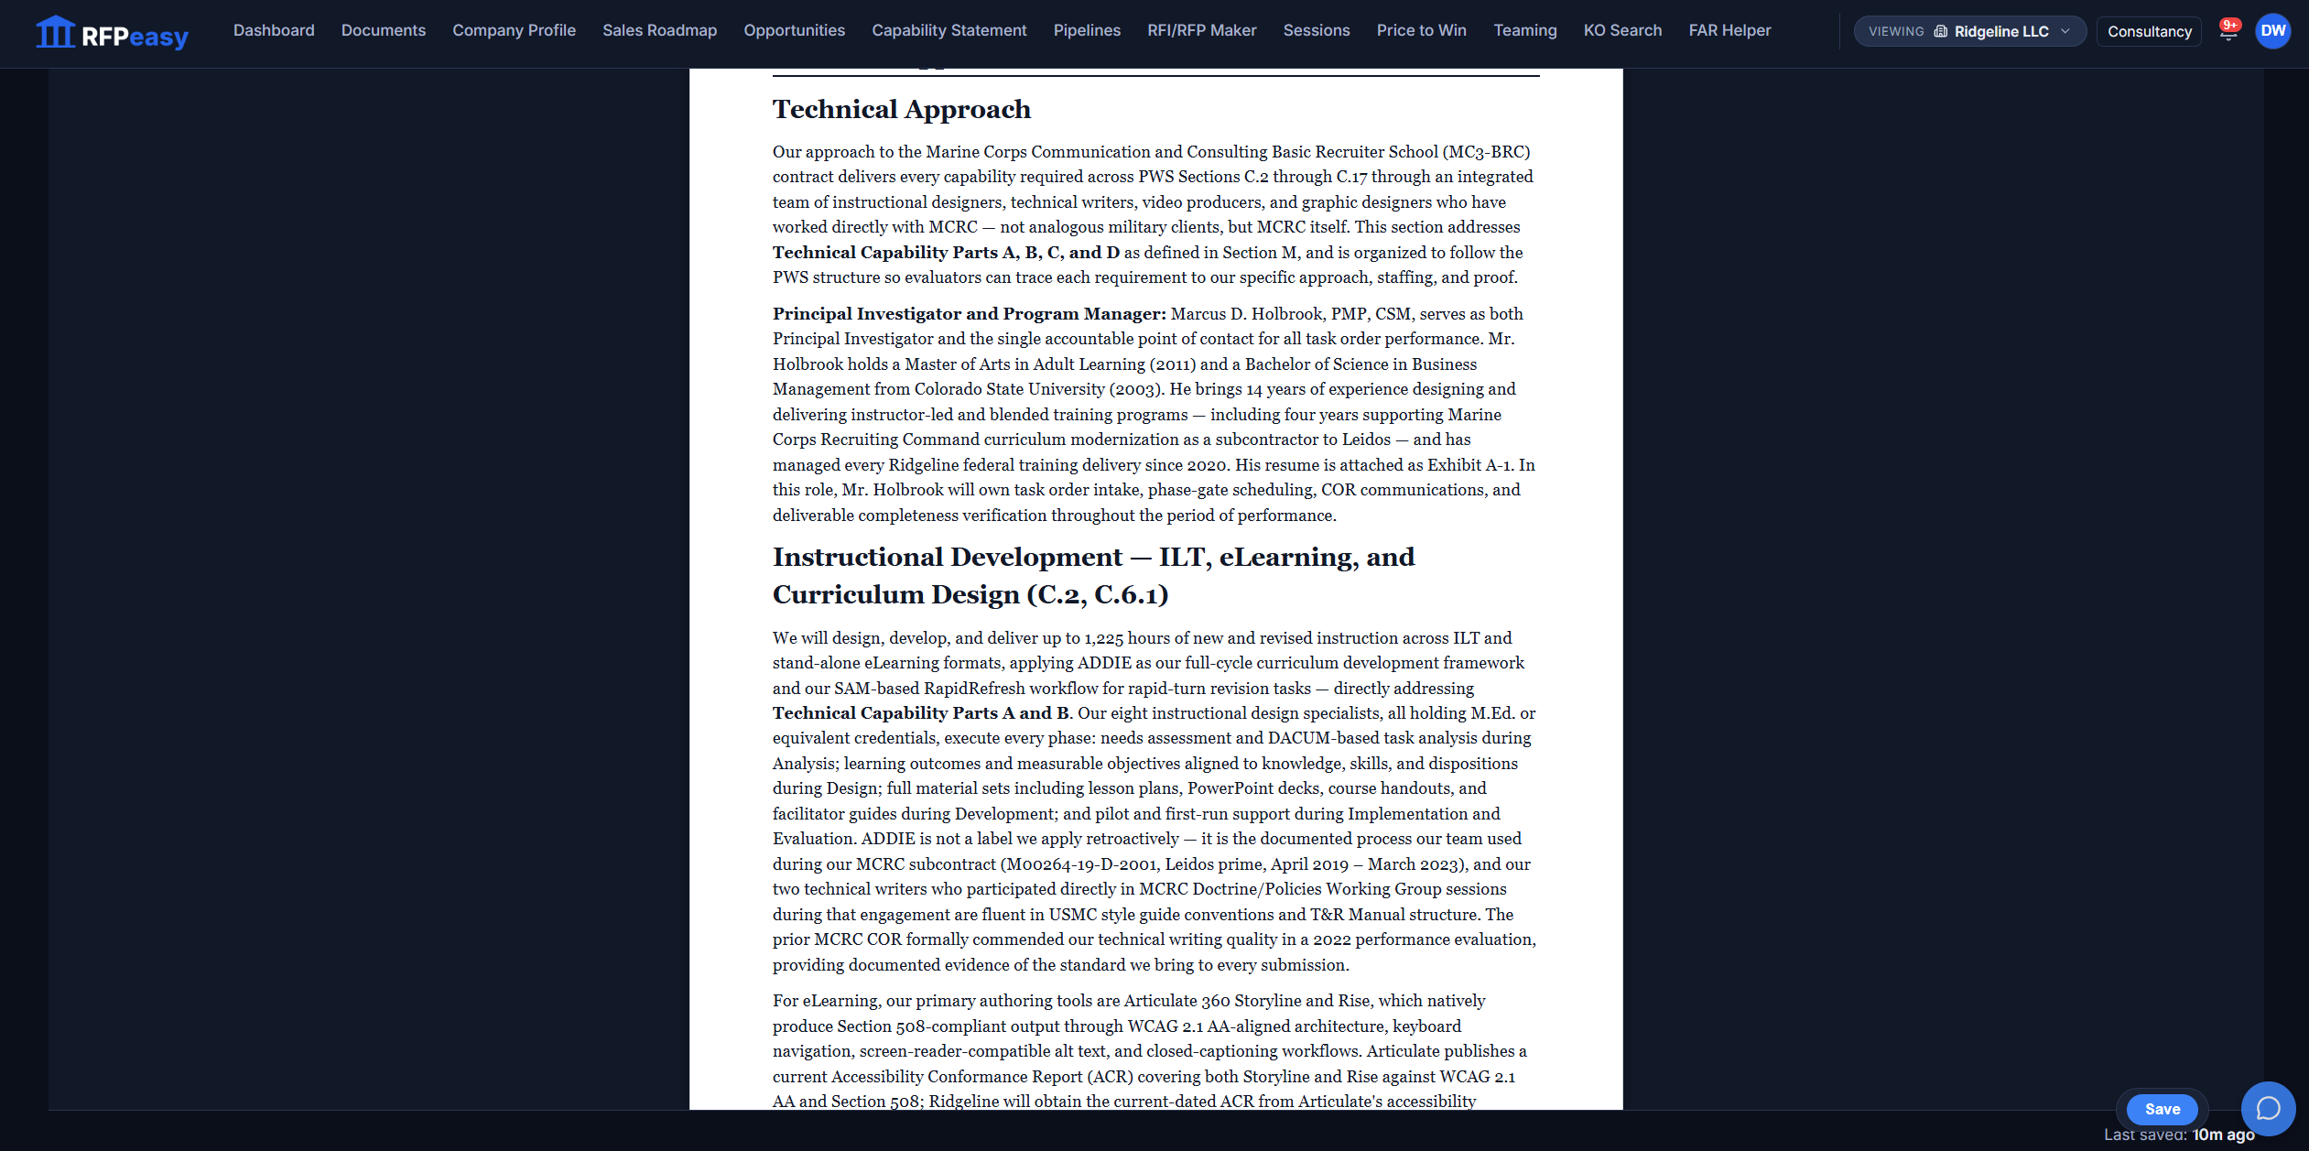Screen dimensions: 2309x1151
Task: Open RFI/RFP Maker
Action: pos(1201,30)
